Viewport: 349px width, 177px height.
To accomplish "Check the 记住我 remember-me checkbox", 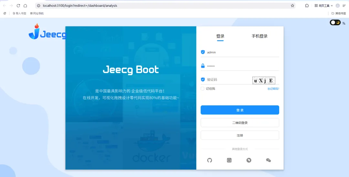I will [x=202, y=89].
